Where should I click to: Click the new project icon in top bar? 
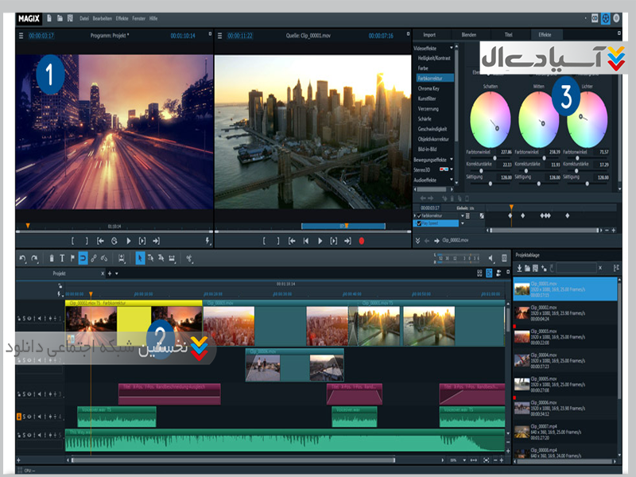pyautogui.click(x=48, y=17)
